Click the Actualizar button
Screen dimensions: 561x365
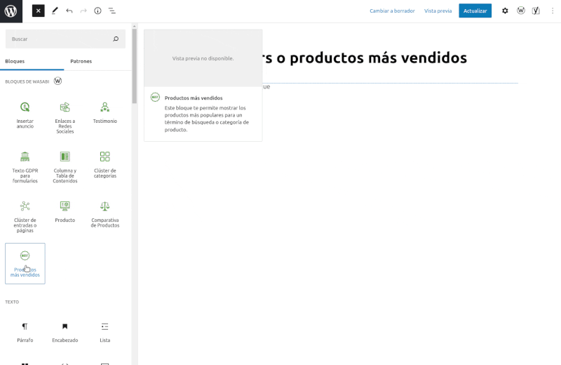475,11
